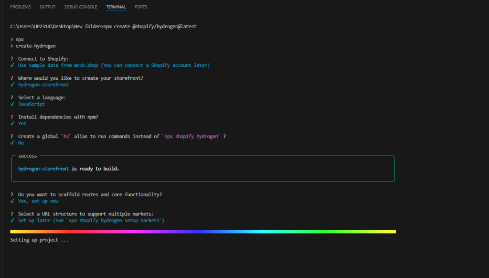This screenshot has height=278, width=489.
Task: Select the TERMINAL tab
Action: click(x=116, y=7)
